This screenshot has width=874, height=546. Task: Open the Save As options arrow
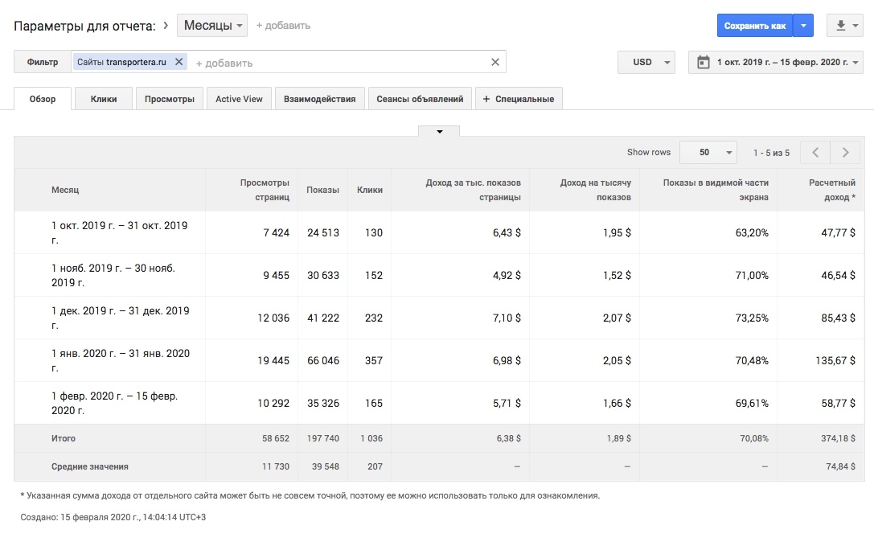click(804, 26)
